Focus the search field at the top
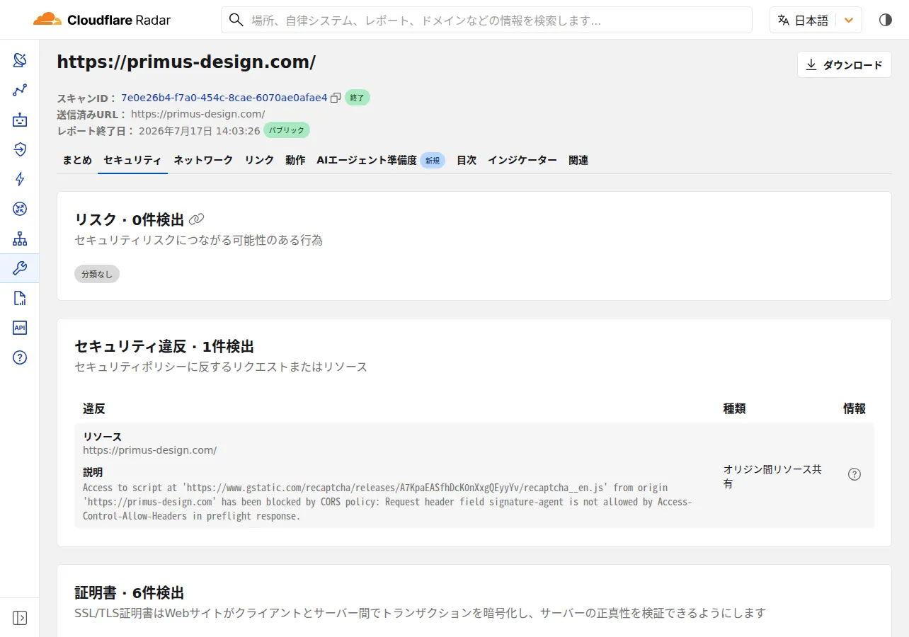The height and width of the screenshot is (637, 909). point(486,20)
